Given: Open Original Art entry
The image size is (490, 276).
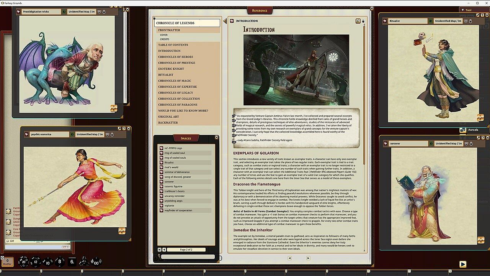Looking at the screenshot, I should pyautogui.click(x=168, y=117).
